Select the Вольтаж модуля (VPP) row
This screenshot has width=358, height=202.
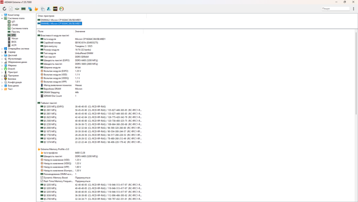pos(90,82)
